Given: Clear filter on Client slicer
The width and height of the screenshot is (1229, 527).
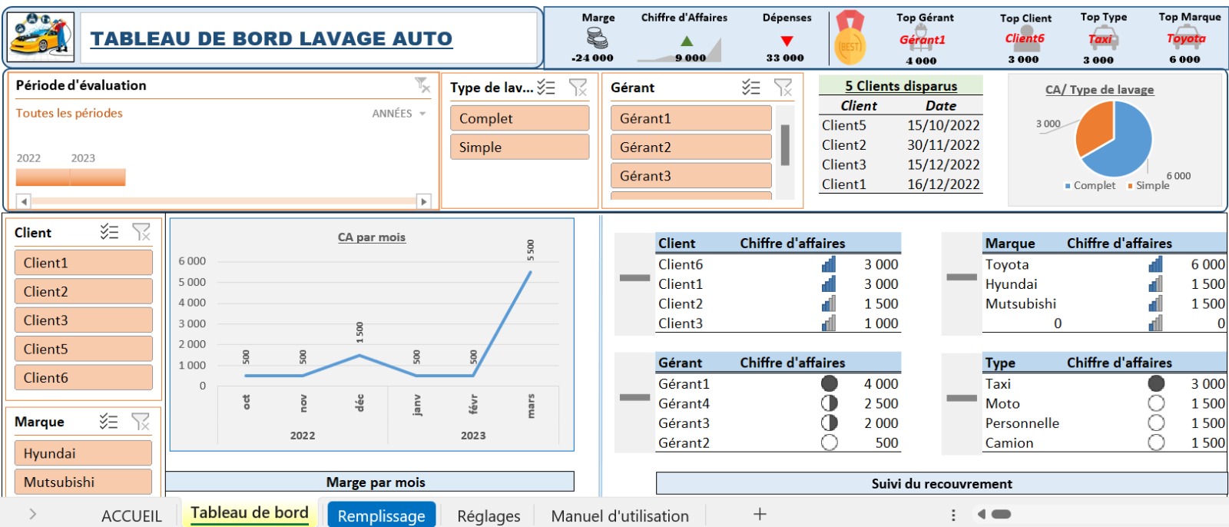Looking at the screenshot, I should [141, 232].
